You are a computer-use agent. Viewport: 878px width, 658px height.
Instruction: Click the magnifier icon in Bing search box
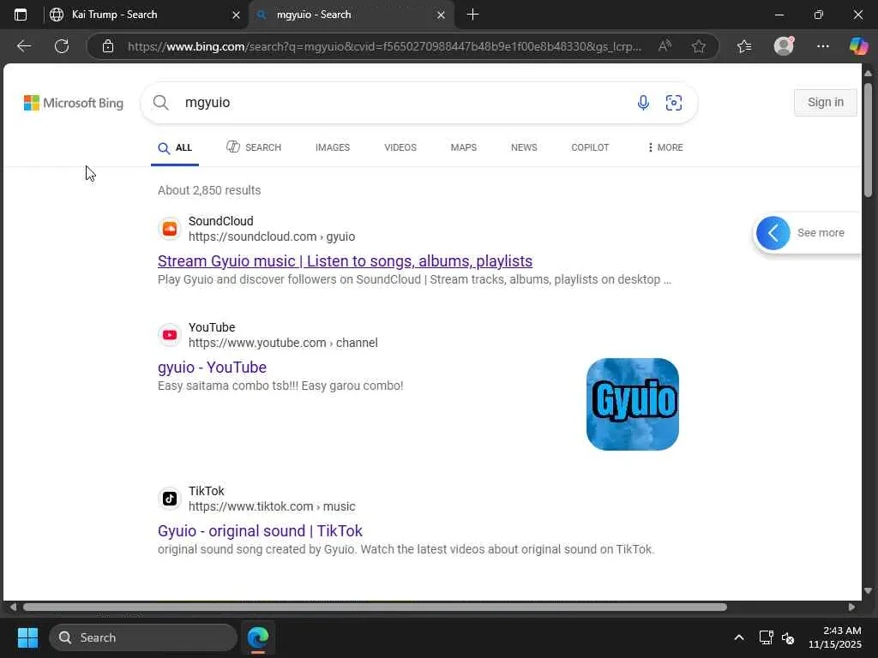click(160, 103)
